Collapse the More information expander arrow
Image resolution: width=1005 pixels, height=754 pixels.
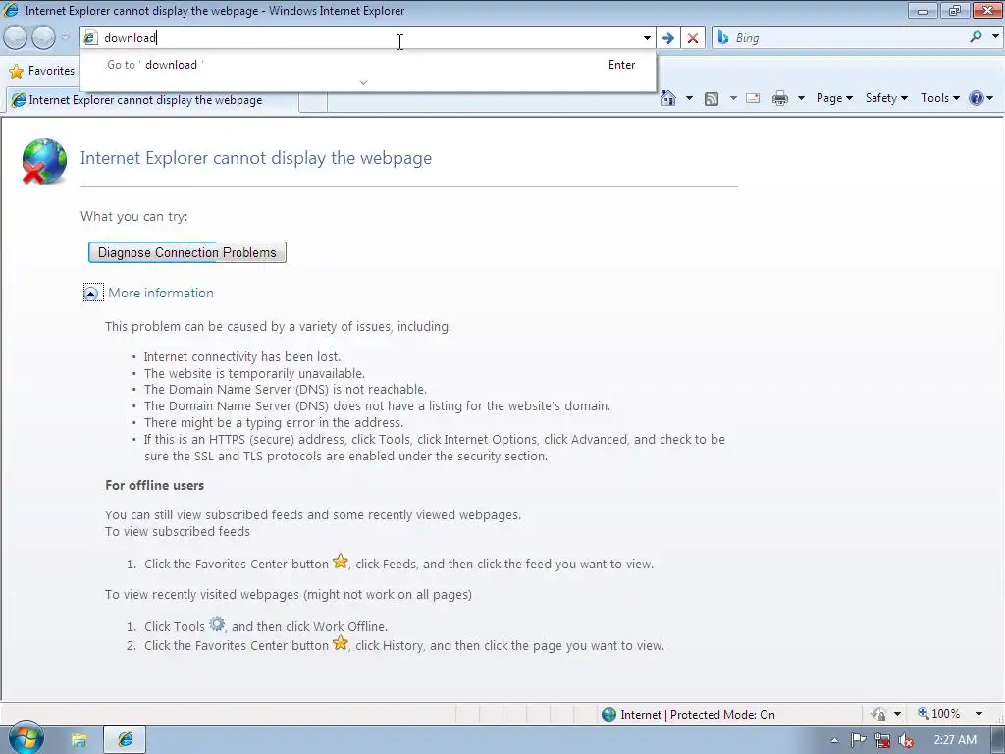click(x=92, y=293)
